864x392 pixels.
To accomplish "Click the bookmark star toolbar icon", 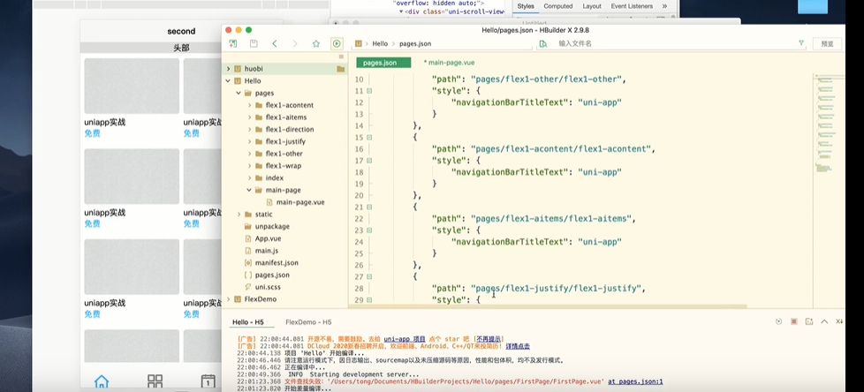I will pyautogui.click(x=315, y=43).
